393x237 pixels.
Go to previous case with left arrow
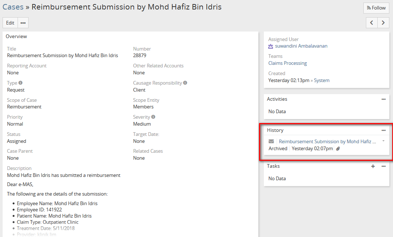(x=372, y=23)
